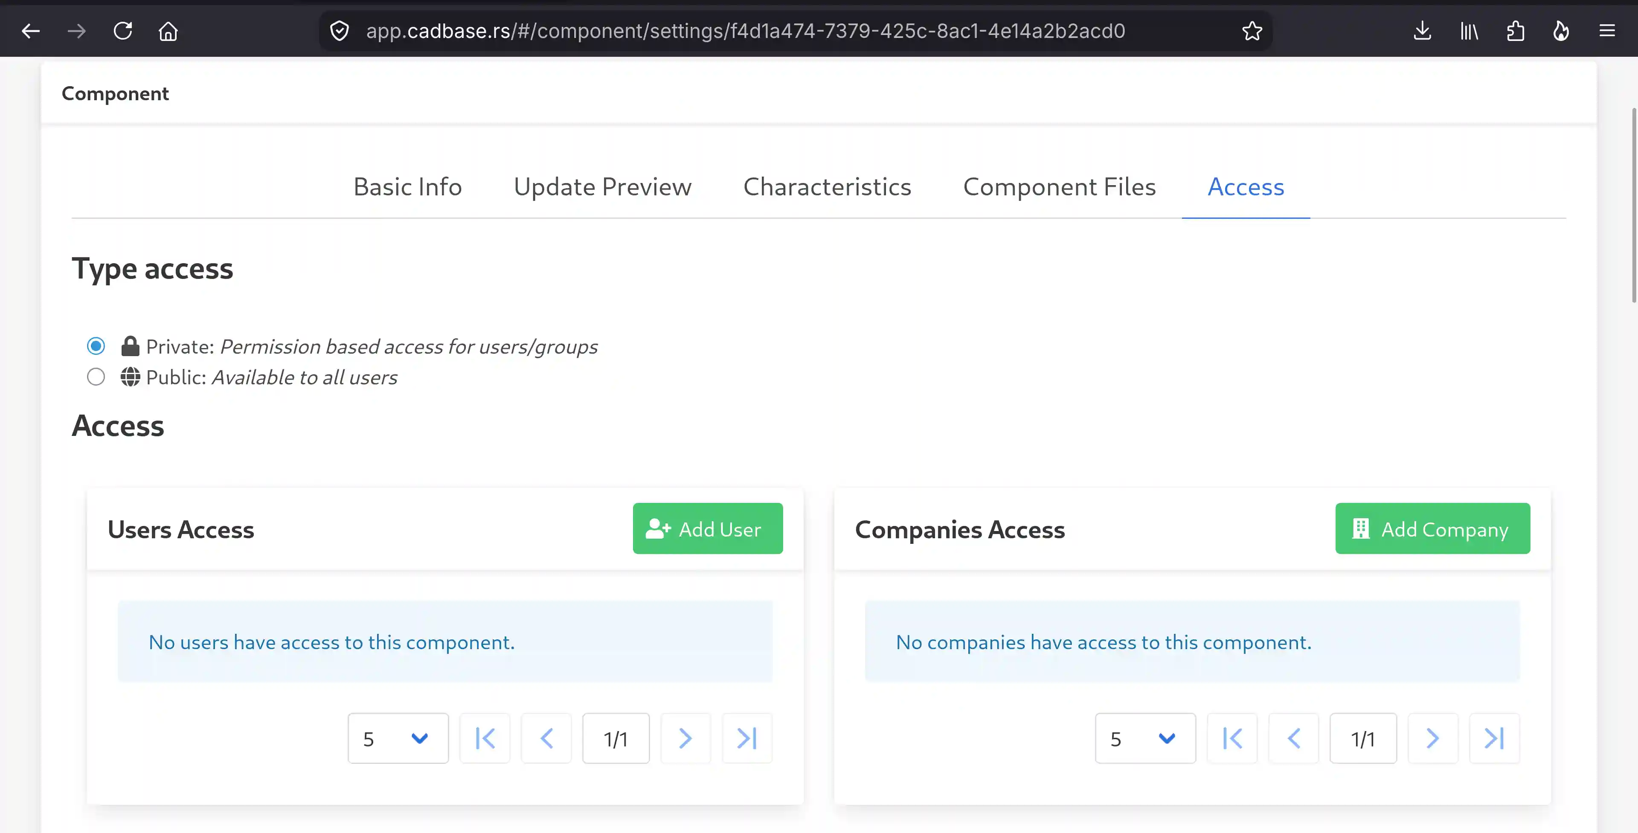Click the browser forward arrow
Screen dimensions: 1638x833
click(x=76, y=31)
